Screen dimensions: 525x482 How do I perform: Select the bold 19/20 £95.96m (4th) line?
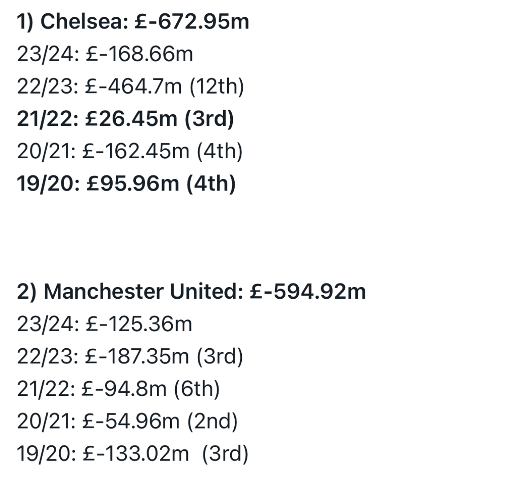pos(126,184)
